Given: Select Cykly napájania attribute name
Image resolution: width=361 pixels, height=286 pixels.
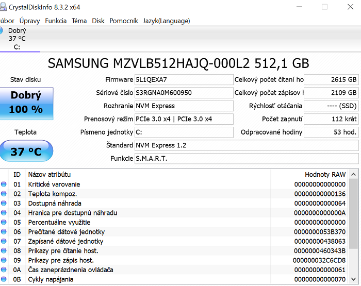Looking at the screenshot, I should click(51, 279).
